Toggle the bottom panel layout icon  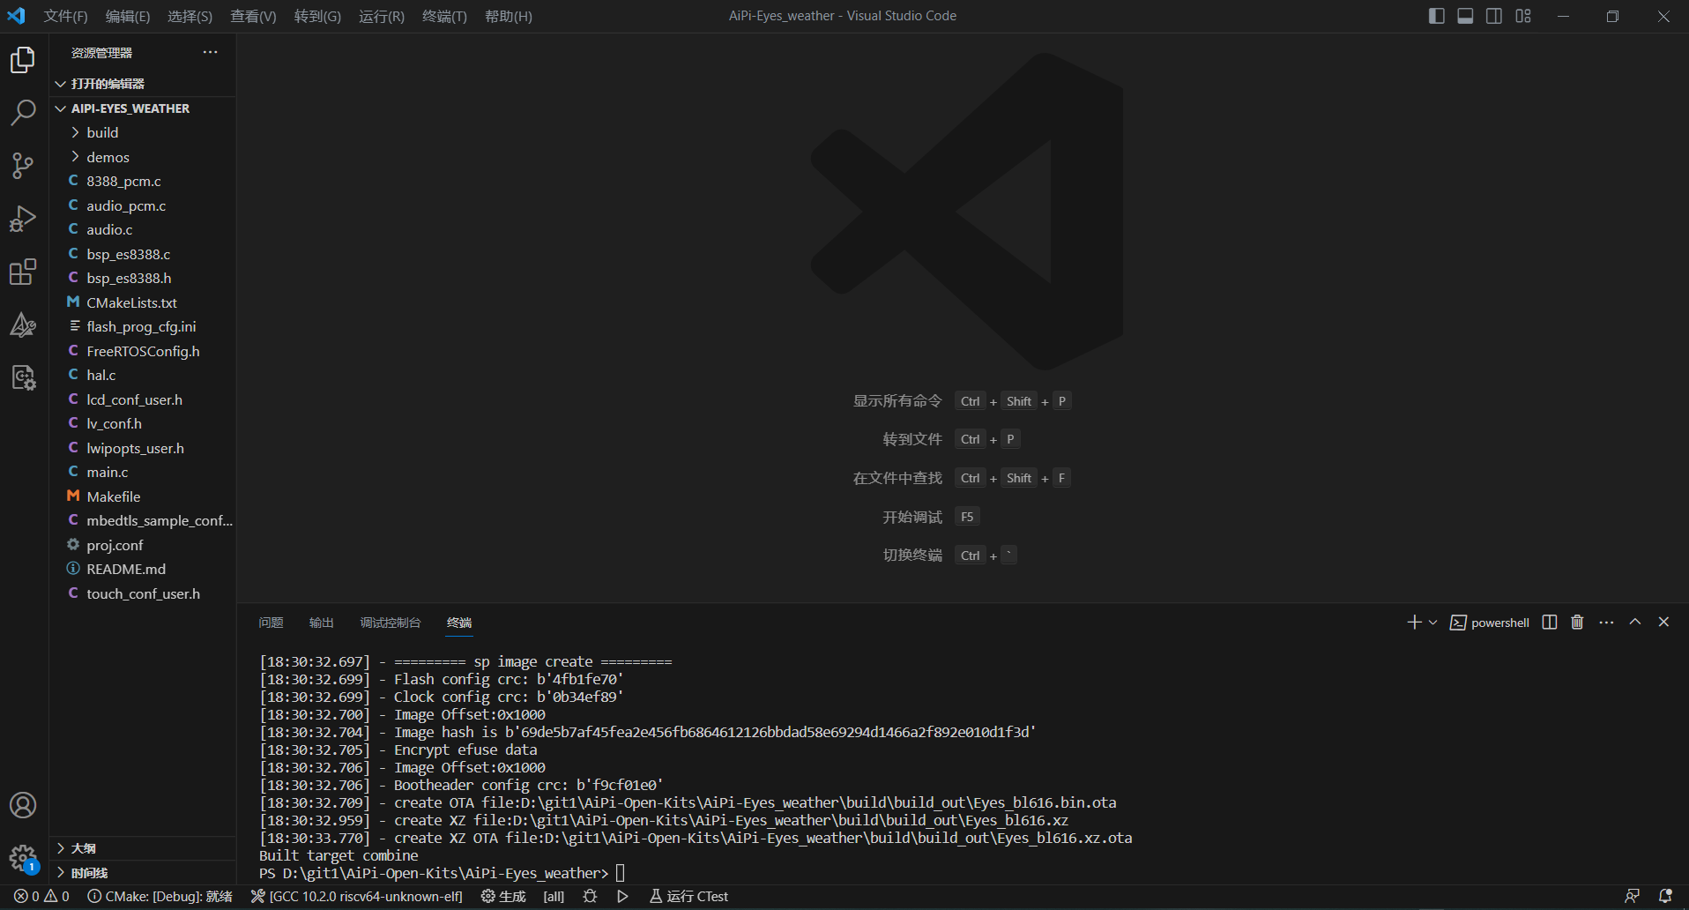pos(1465,16)
